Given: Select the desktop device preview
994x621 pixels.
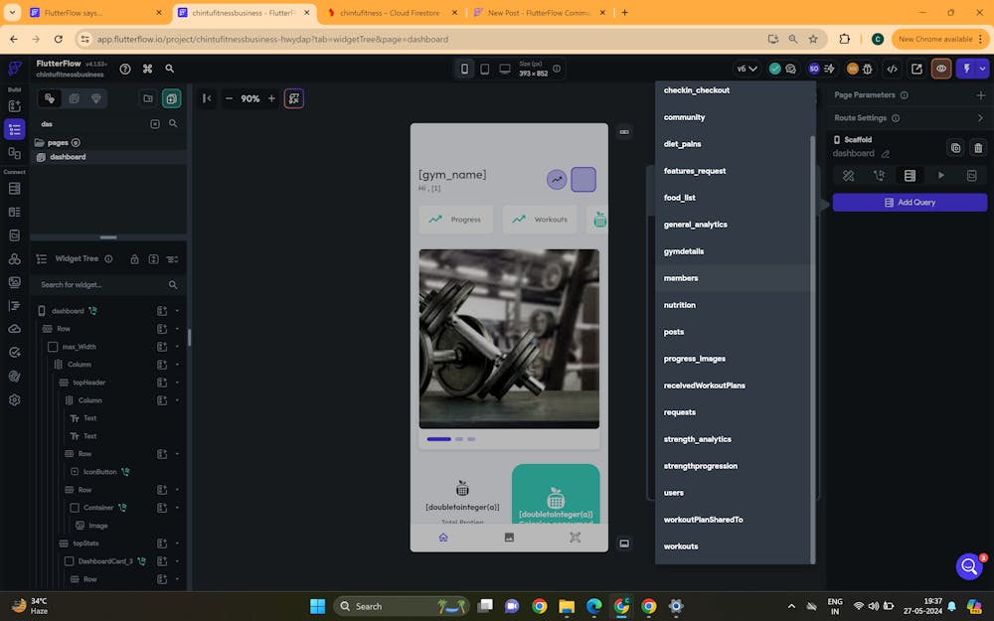Looking at the screenshot, I should tap(505, 69).
